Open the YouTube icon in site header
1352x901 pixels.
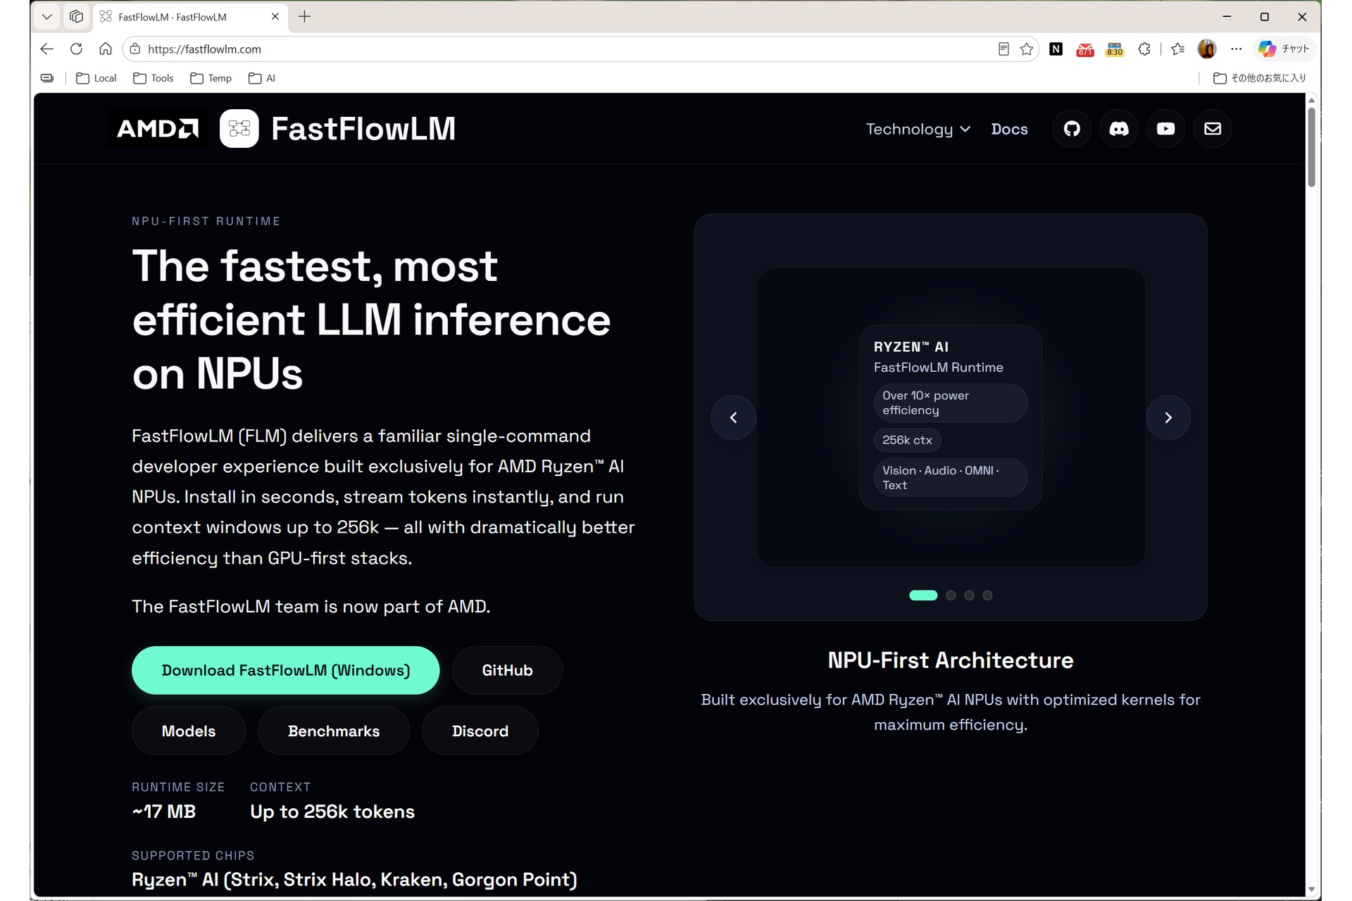[1165, 129]
